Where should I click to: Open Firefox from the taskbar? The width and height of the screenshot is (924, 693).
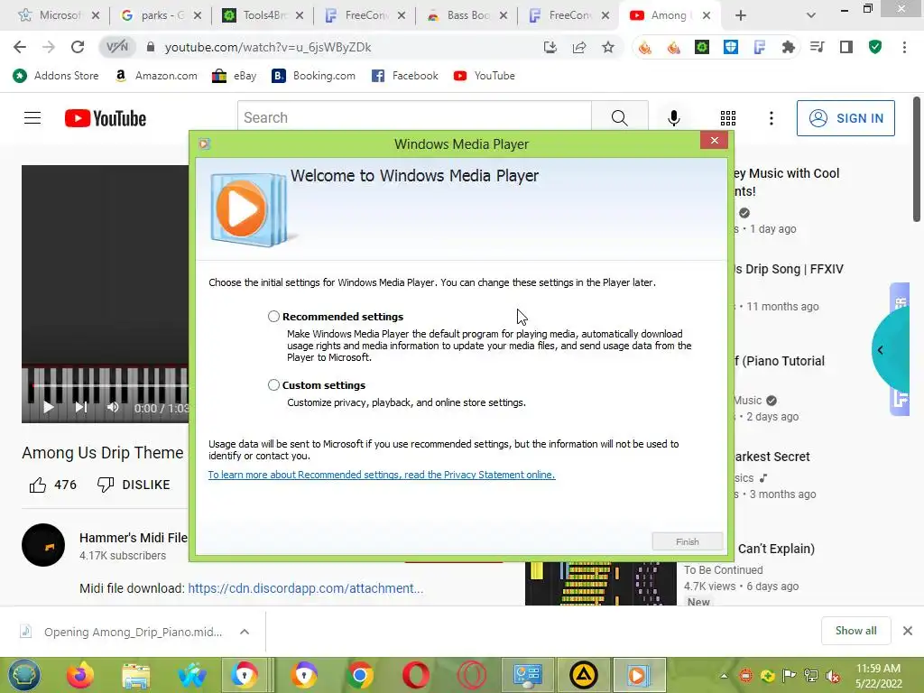pyautogui.click(x=80, y=675)
